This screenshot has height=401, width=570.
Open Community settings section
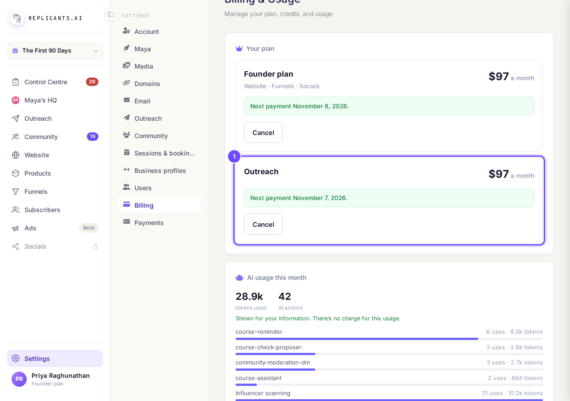click(x=159, y=135)
